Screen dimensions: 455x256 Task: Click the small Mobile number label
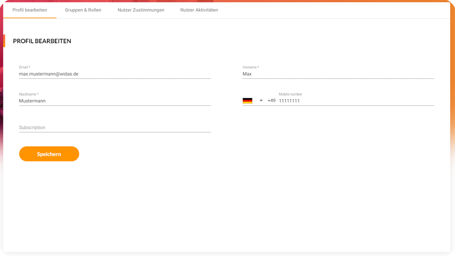pyautogui.click(x=290, y=94)
